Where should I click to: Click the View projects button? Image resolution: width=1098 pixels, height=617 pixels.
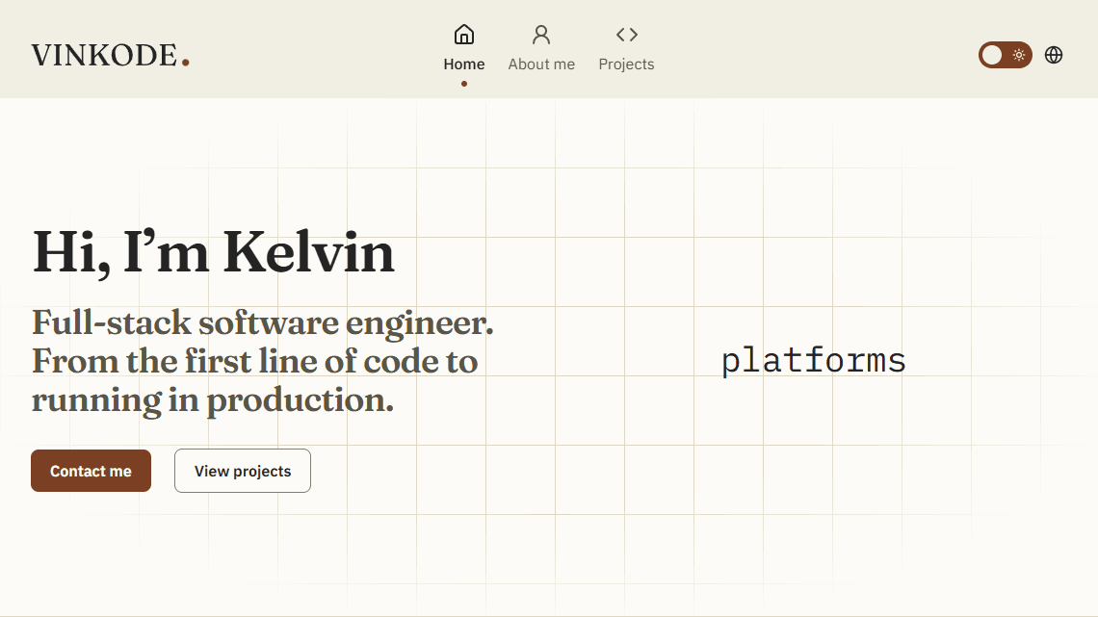tap(243, 471)
